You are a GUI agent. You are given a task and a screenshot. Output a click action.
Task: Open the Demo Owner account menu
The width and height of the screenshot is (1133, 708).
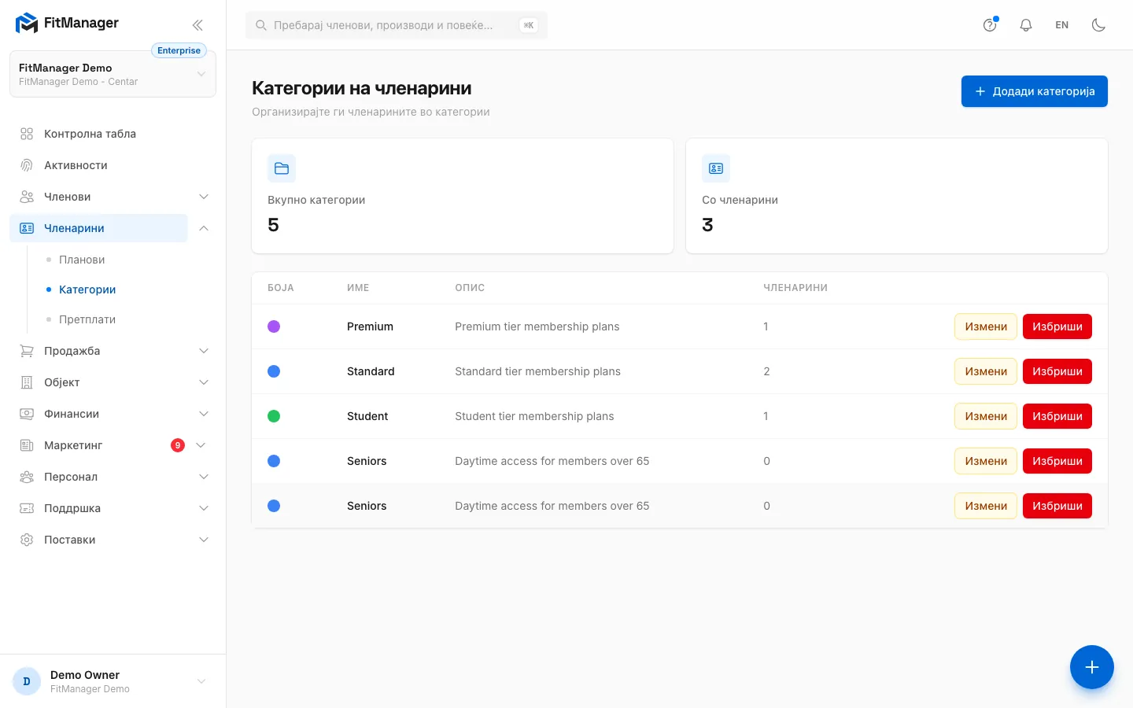pos(113,681)
